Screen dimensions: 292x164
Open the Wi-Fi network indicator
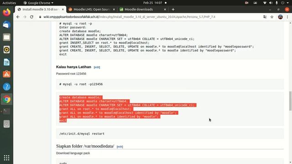click(265, 3)
